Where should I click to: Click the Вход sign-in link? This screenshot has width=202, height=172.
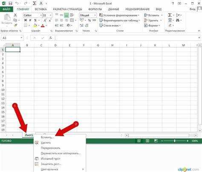pyautogui.click(x=193, y=9)
